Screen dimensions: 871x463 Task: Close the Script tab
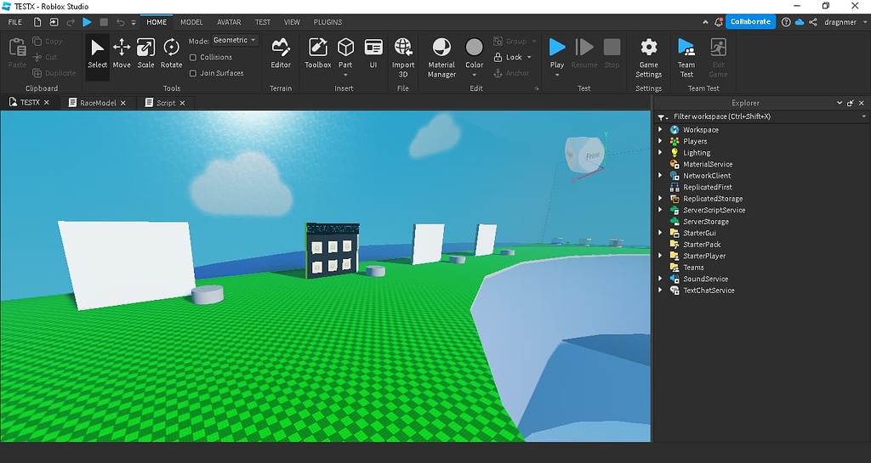(x=182, y=103)
